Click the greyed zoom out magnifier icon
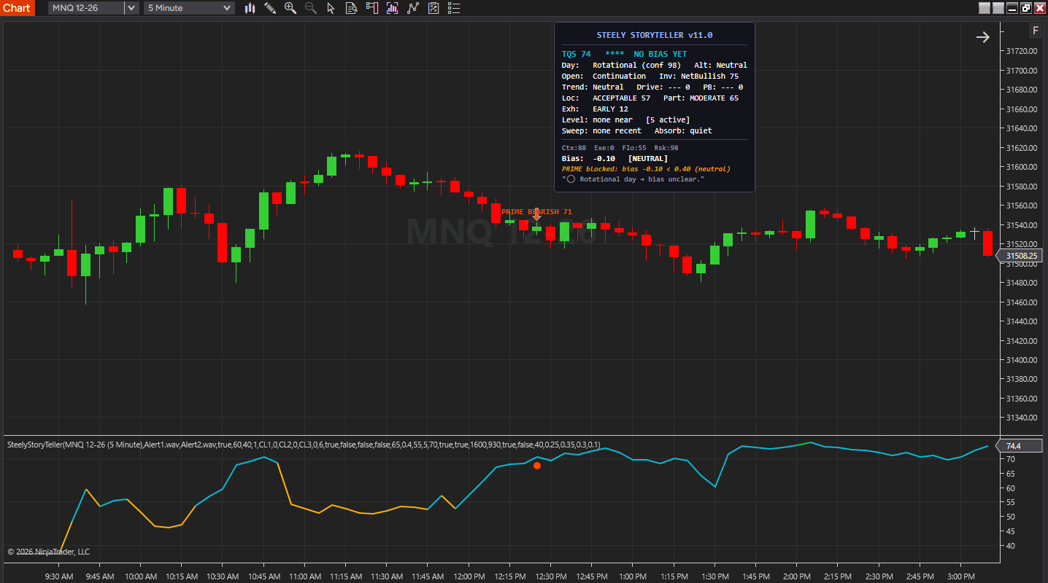The width and height of the screenshot is (1048, 583). pyautogui.click(x=311, y=8)
